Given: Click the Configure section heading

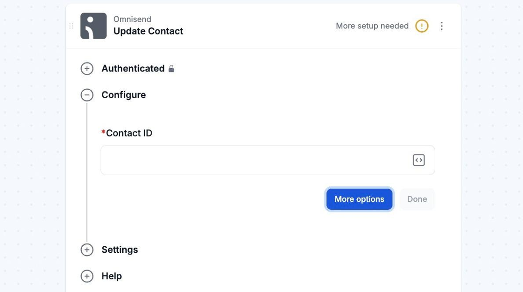Looking at the screenshot, I should (x=123, y=95).
